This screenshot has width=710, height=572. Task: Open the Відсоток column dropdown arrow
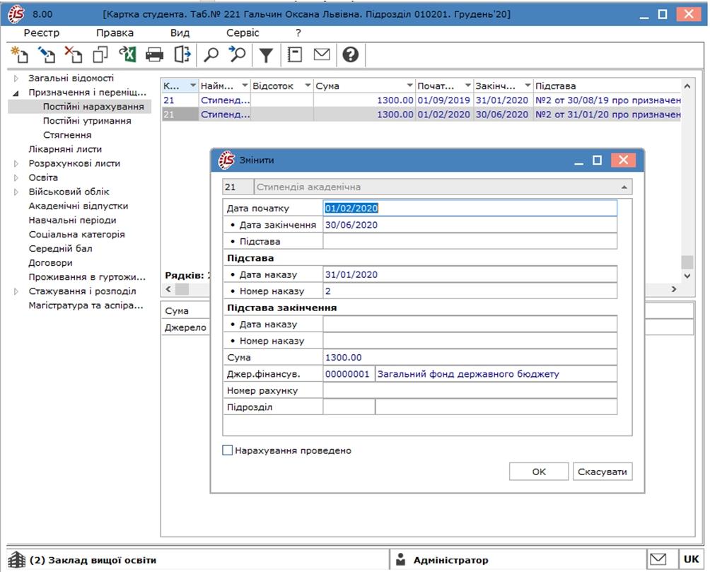point(308,86)
